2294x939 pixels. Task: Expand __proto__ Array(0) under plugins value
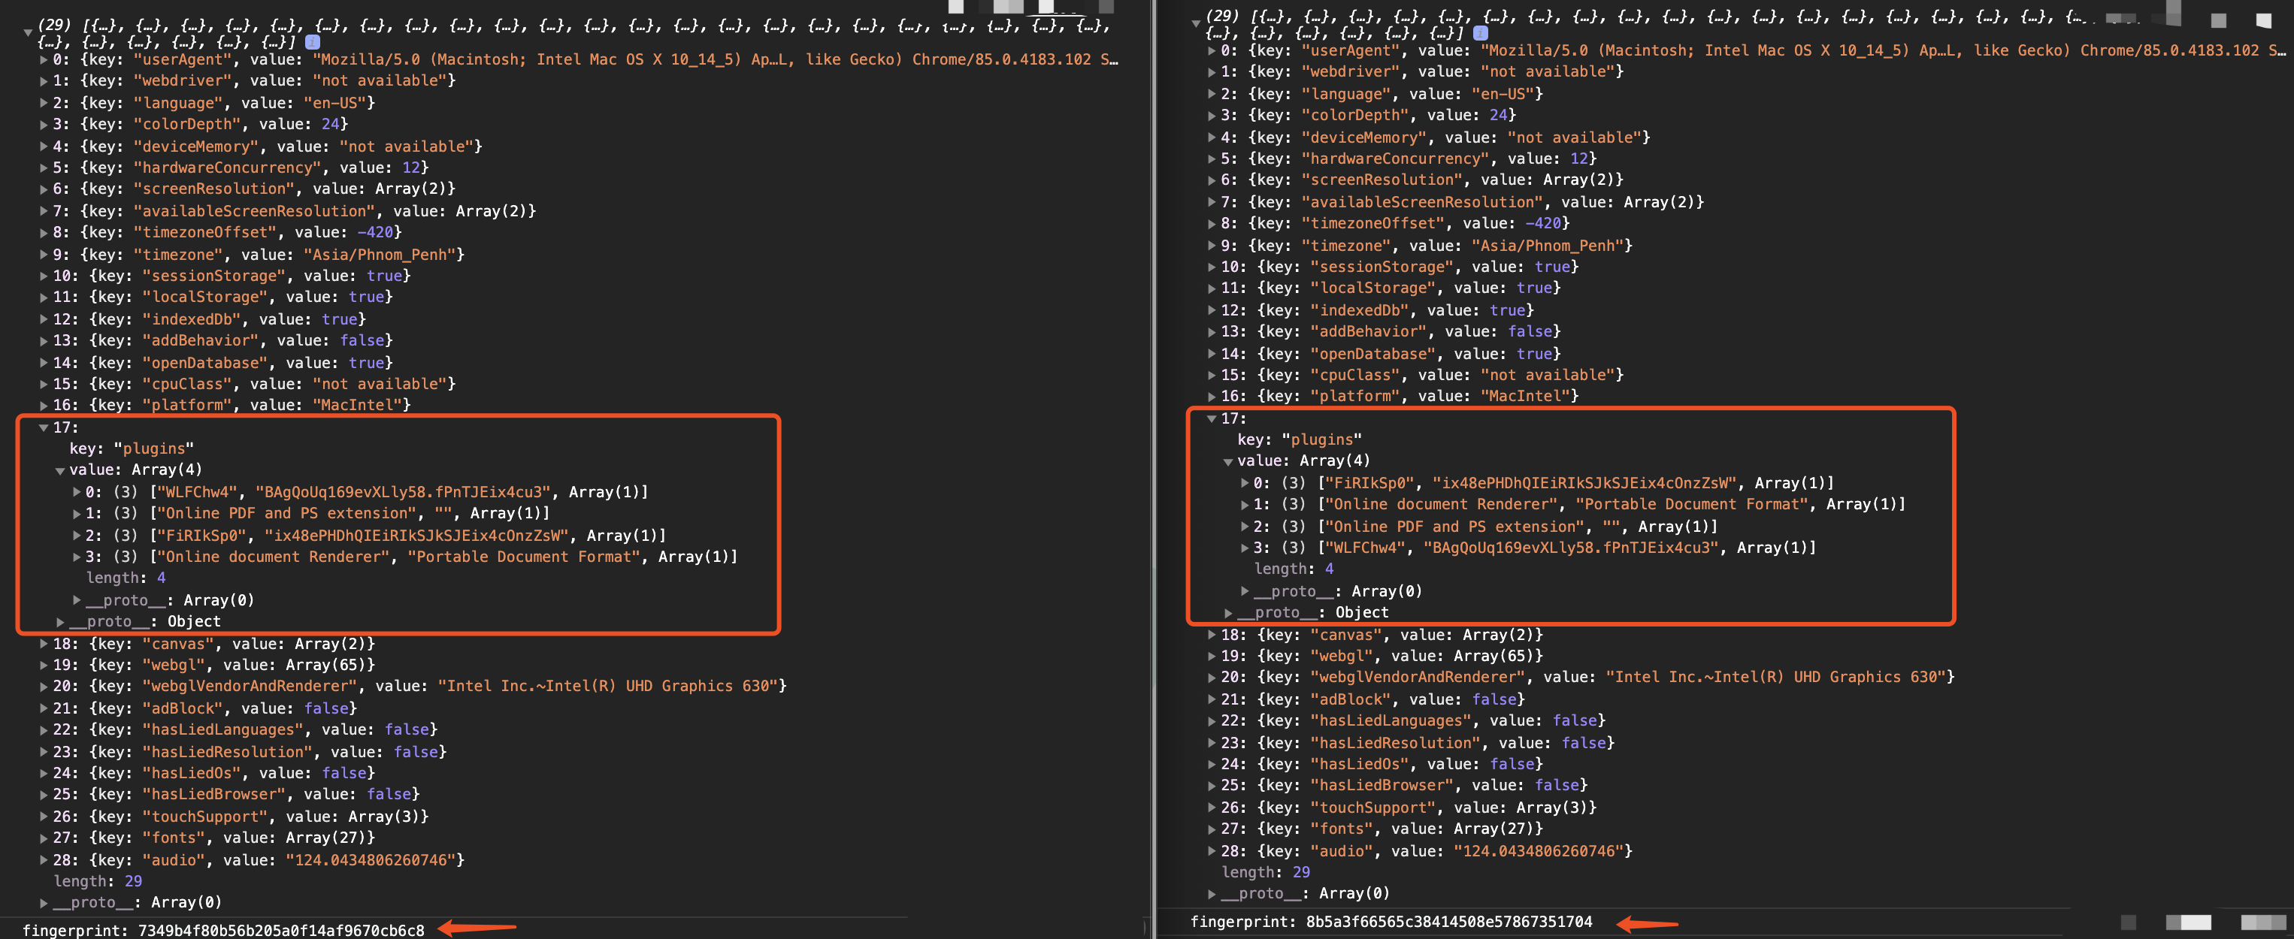pyautogui.click(x=77, y=599)
